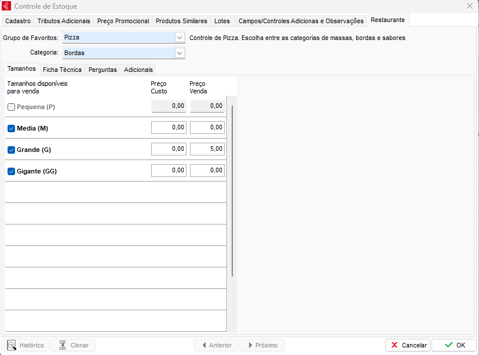Image resolution: width=479 pixels, height=355 pixels.
Task: Click the Clonar button icon
Action: (x=62, y=345)
